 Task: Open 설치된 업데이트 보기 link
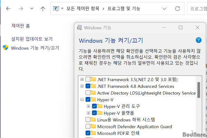point(32,39)
